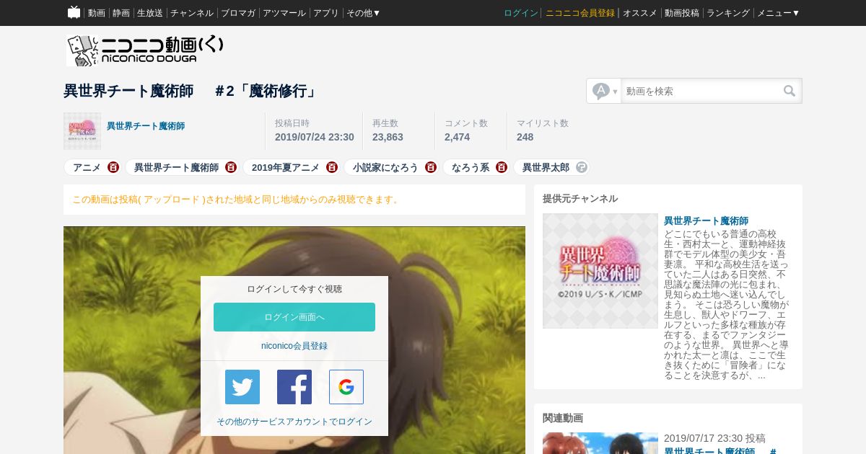Open チャンネル in the top navigation
The image size is (866, 454).
click(192, 13)
